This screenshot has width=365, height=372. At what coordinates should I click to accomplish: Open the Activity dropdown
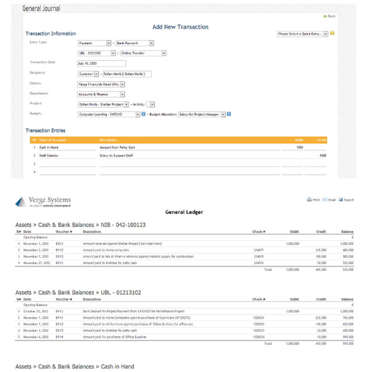(x=150, y=104)
